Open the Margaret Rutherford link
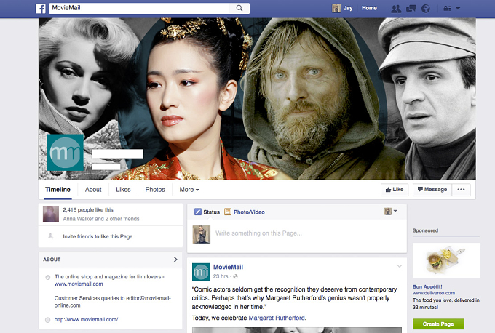This screenshot has width=495, height=333. [x=277, y=318]
